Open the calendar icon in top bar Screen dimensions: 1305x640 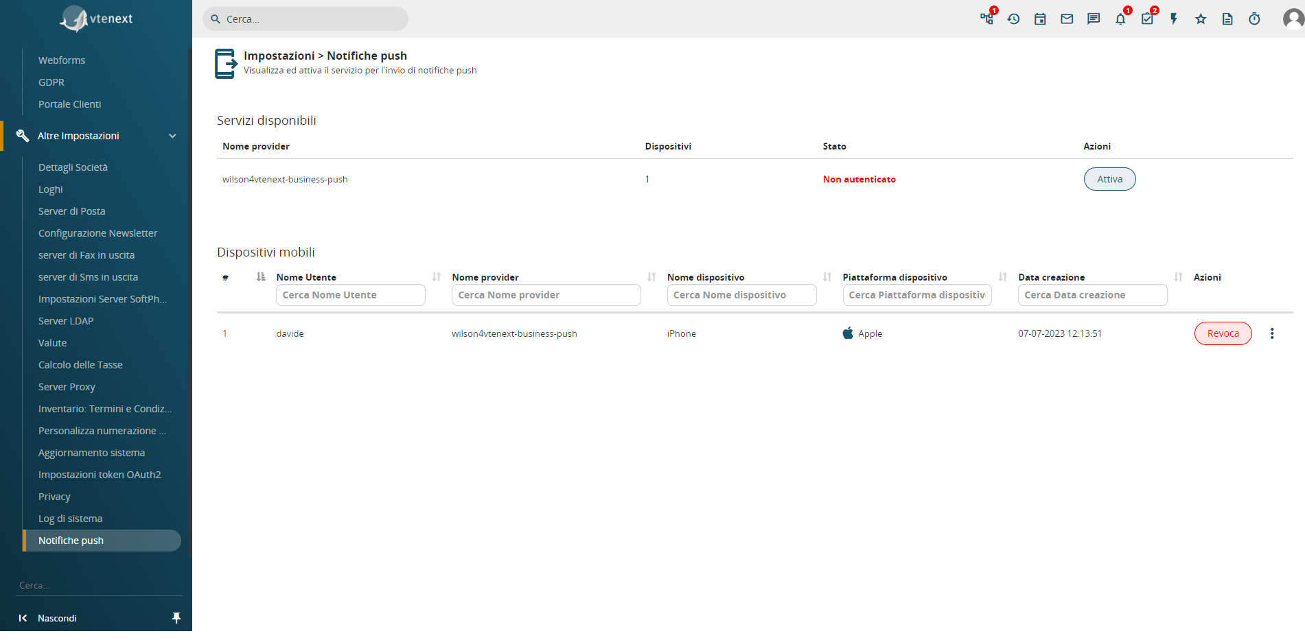pos(1040,19)
